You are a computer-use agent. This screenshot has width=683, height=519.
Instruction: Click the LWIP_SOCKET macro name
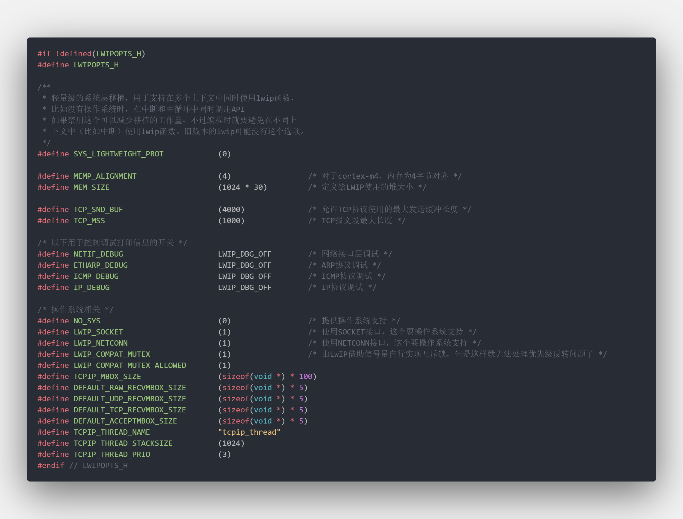[98, 332]
